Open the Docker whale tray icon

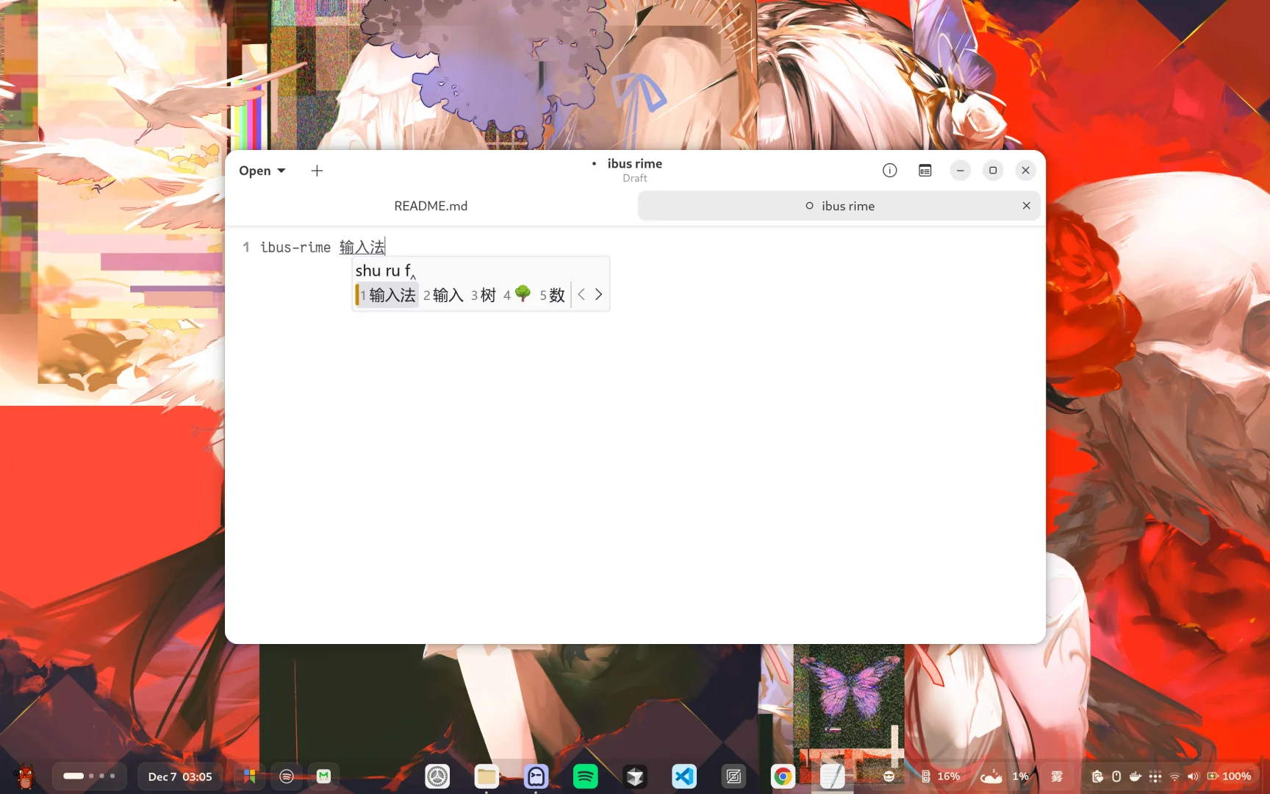[1136, 776]
